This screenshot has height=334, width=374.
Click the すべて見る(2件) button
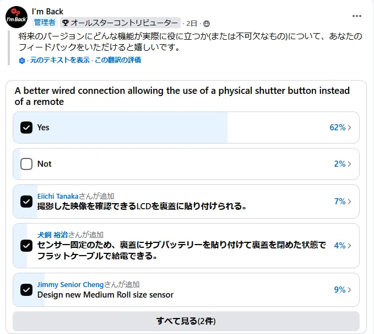click(186, 321)
